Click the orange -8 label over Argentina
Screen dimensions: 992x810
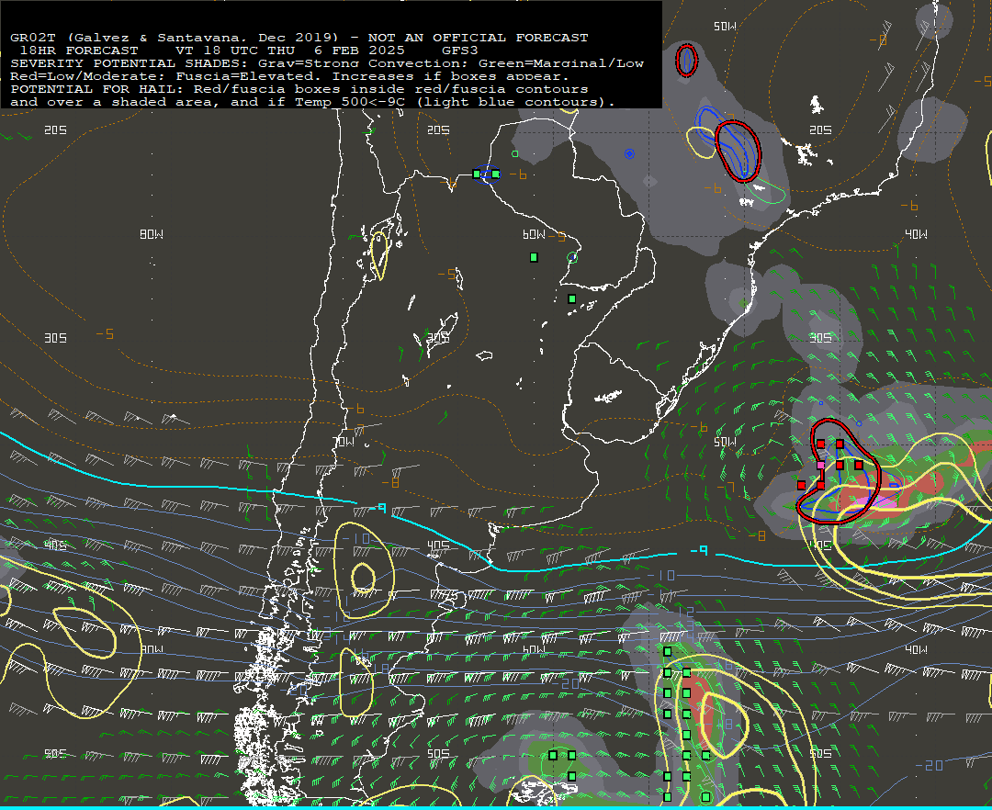click(x=390, y=482)
